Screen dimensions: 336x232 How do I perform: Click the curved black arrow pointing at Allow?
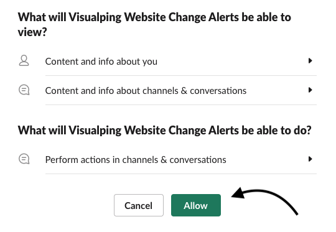(265, 201)
